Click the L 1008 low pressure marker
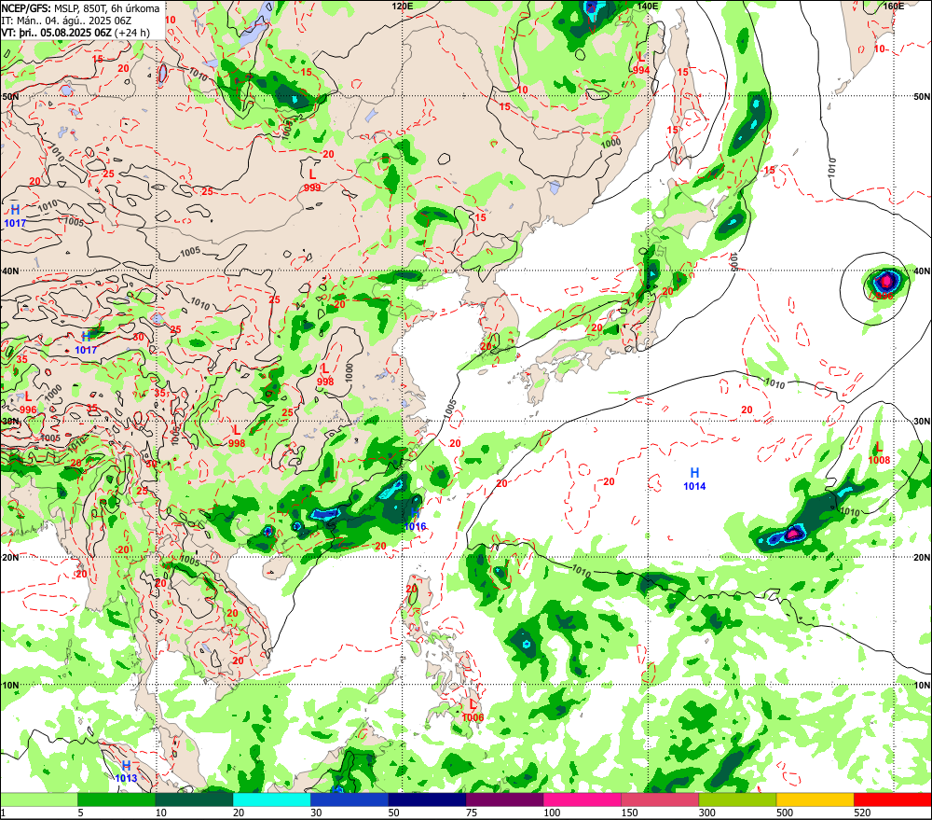This screenshot has width=932, height=820. pos(879,452)
